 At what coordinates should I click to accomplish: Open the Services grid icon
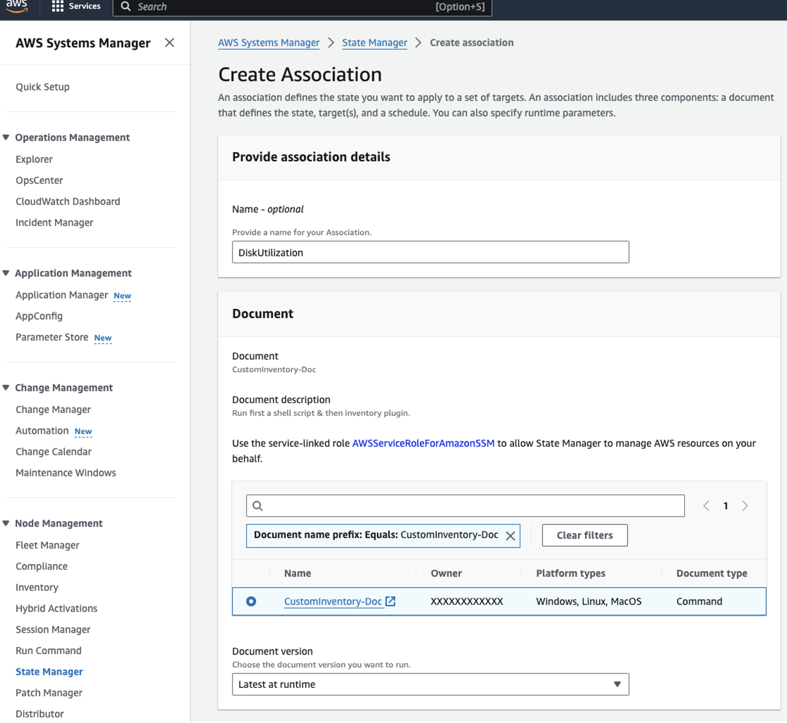pyautogui.click(x=57, y=6)
